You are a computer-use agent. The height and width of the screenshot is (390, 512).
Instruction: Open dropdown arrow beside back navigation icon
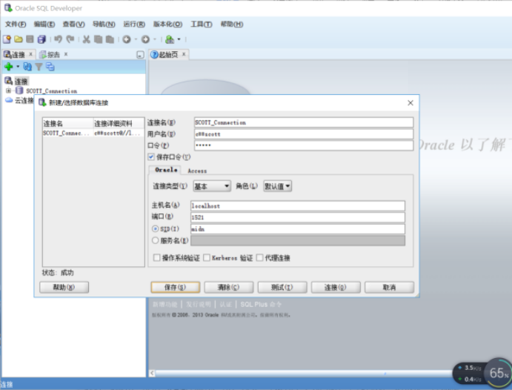click(x=136, y=39)
